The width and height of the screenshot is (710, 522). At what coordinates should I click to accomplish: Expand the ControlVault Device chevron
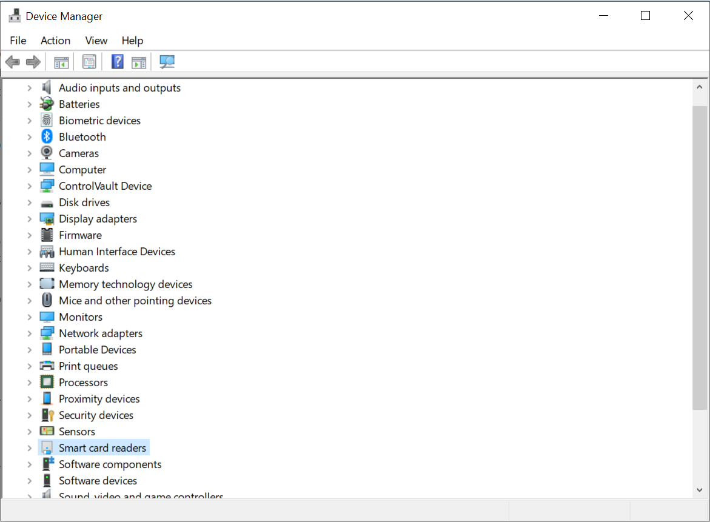pyautogui.click(x=30, y=186)
